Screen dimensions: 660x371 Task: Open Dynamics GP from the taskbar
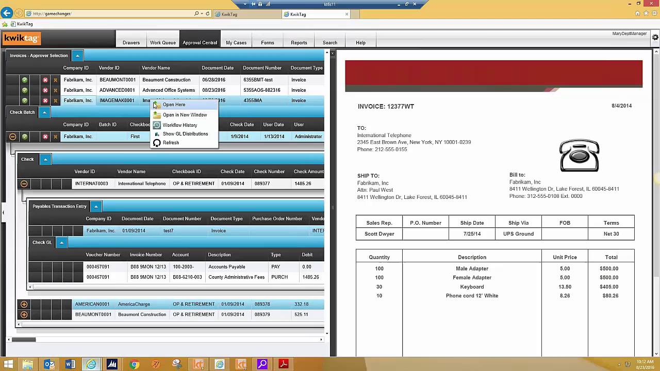click(112, 364)
